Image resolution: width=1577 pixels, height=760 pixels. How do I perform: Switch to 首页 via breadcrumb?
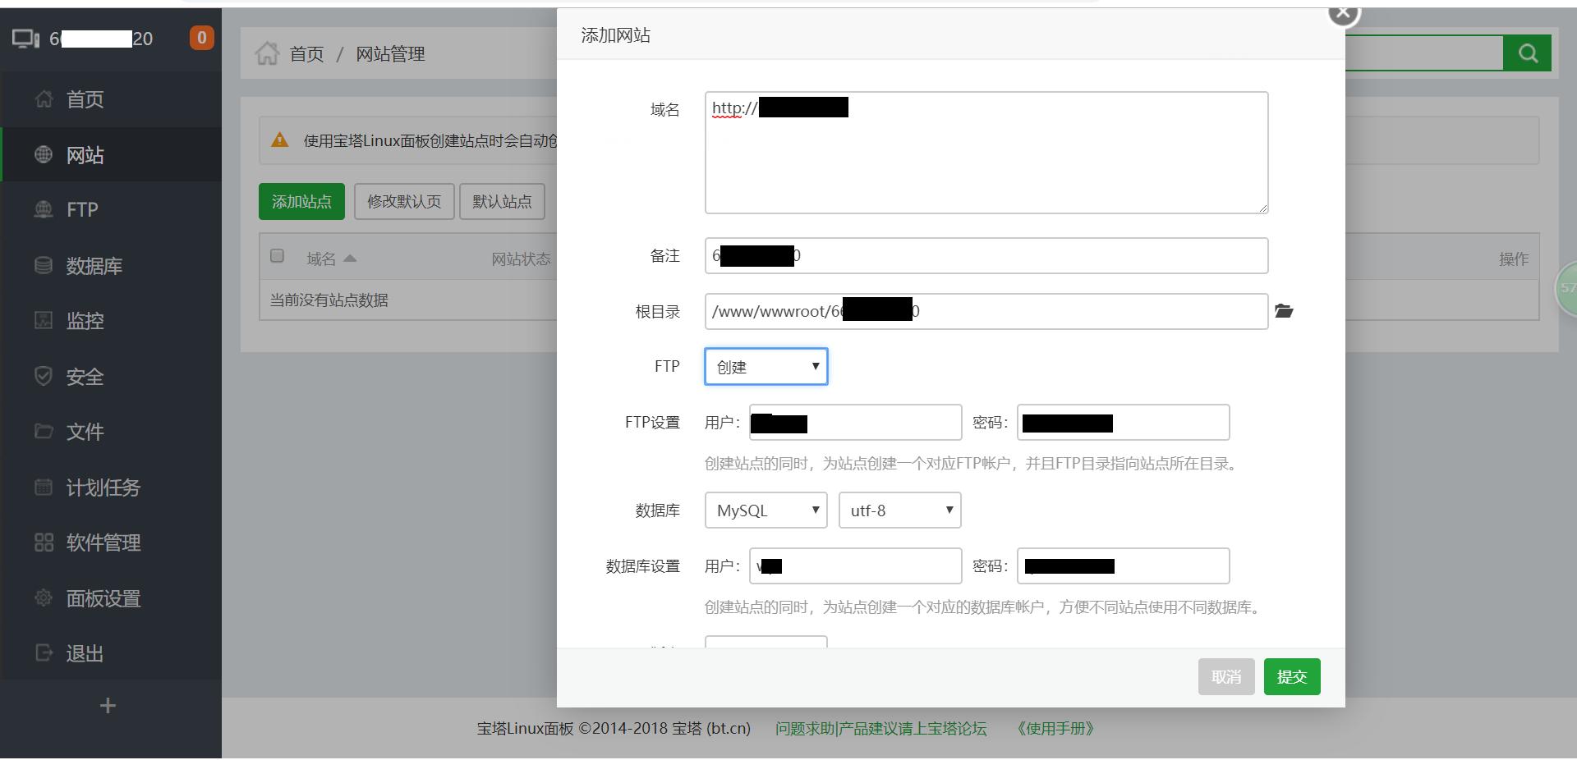[305, 53]
